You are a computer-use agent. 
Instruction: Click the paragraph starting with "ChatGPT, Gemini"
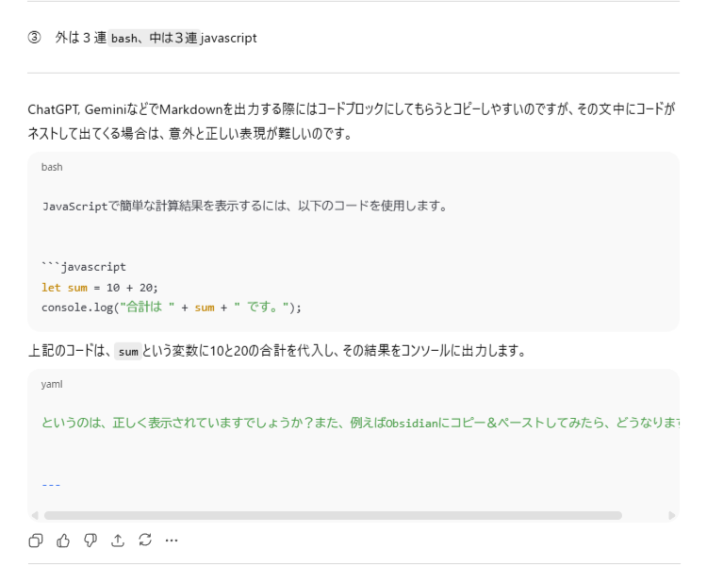point(351,121)
